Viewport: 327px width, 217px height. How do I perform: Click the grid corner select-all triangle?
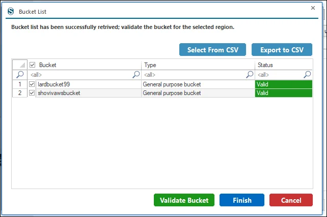20,65
